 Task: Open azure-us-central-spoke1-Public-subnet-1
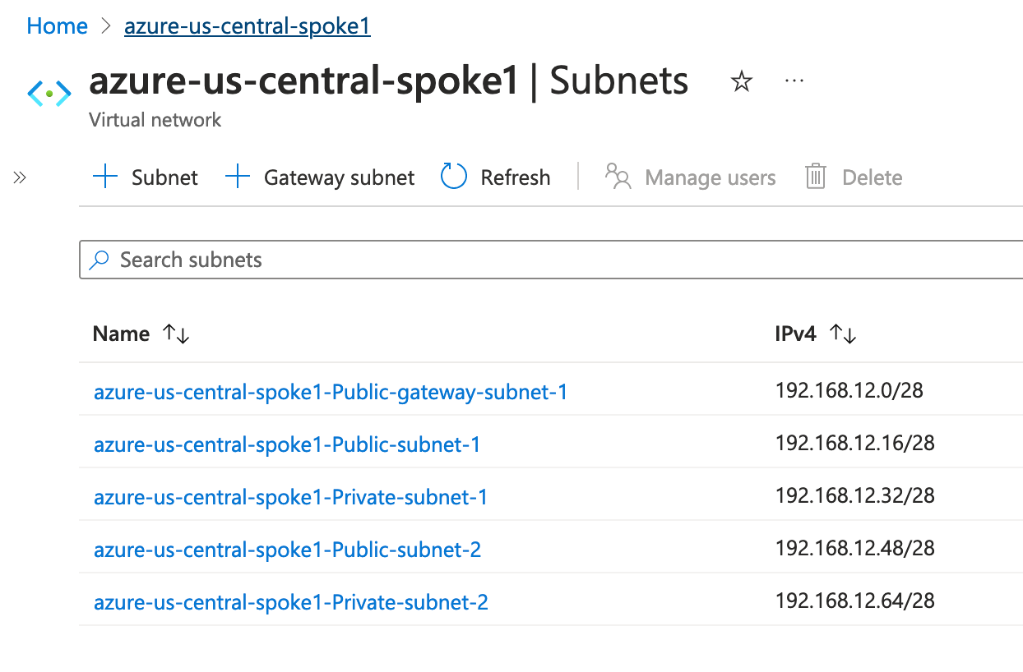tap(287, 444)
